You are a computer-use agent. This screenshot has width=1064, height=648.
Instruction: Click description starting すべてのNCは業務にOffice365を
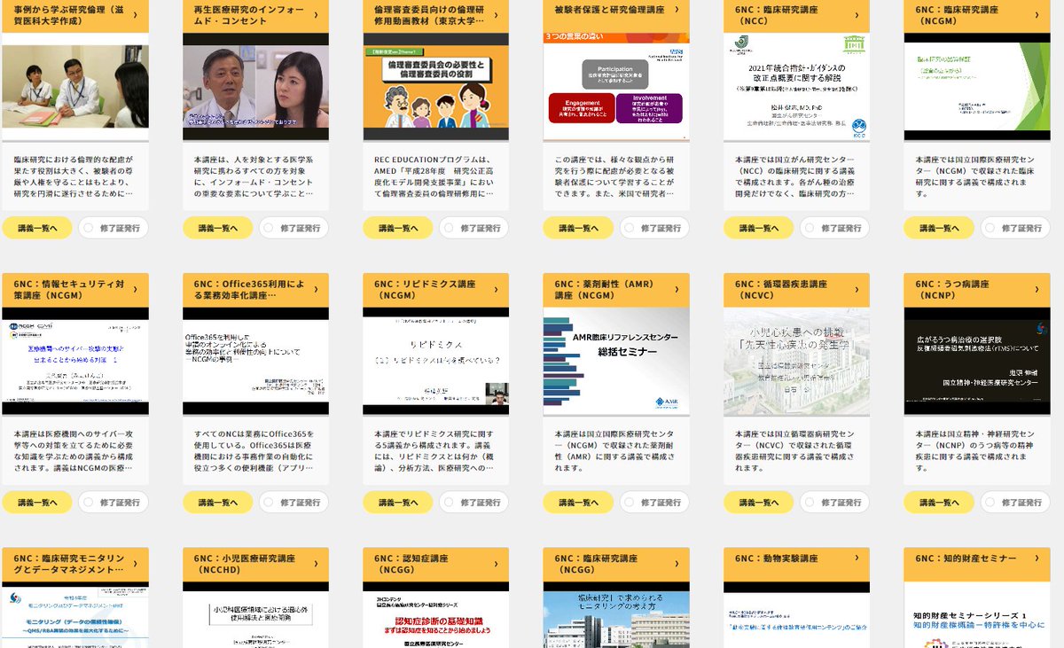pyautogui.click(x=255, y=450)
